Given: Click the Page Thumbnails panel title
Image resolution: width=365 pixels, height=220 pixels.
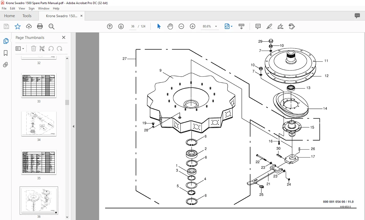Looking at the screenshot, I should coord(30,38).
